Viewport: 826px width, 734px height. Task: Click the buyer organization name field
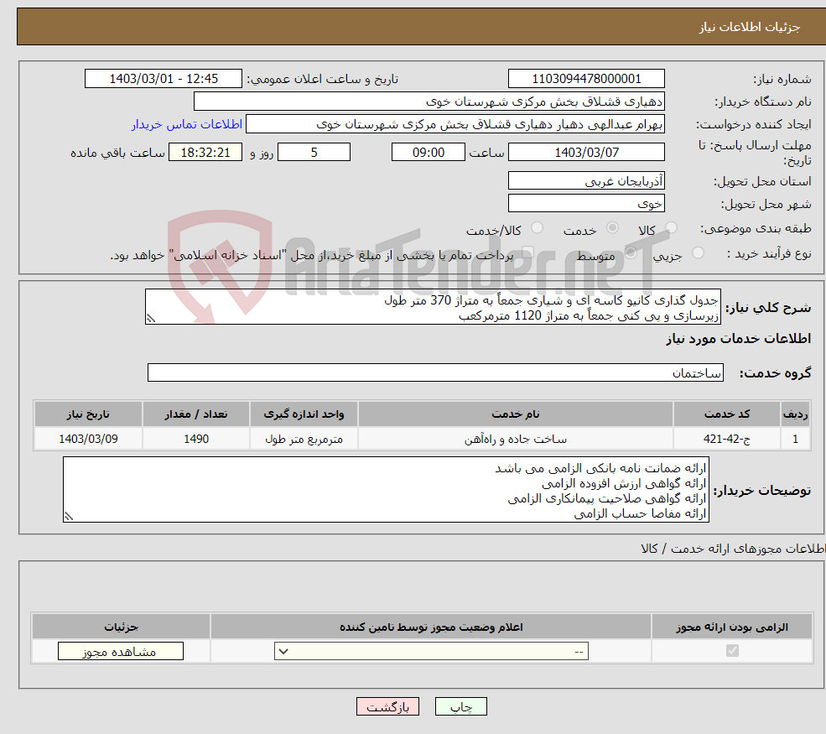click(429, 102)
